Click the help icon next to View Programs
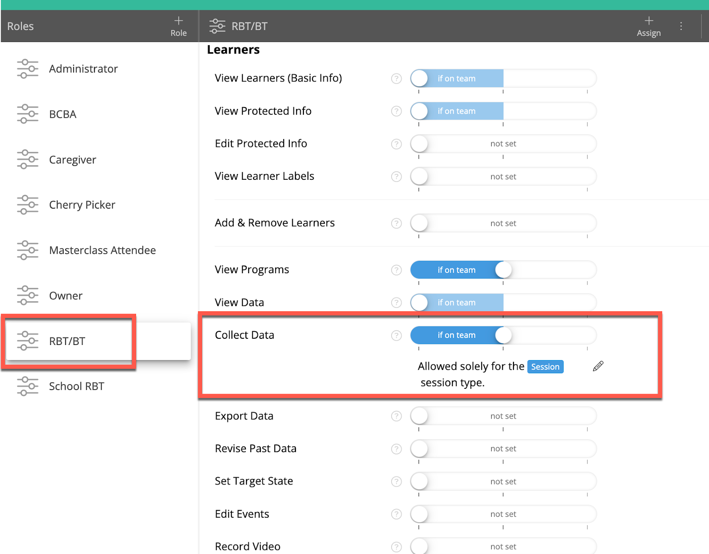Viewport: 709px width, 554px height. (x=396, y=270)
